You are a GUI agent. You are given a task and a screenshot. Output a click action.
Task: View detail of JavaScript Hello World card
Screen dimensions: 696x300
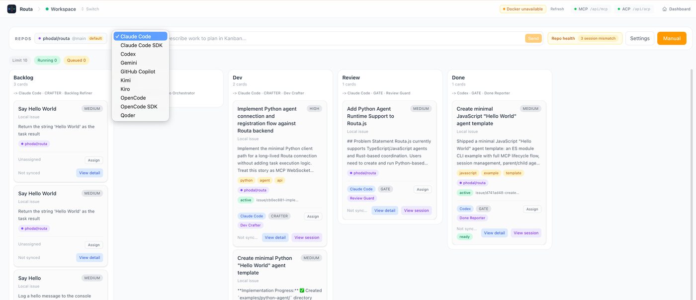(x=494, y=233)
